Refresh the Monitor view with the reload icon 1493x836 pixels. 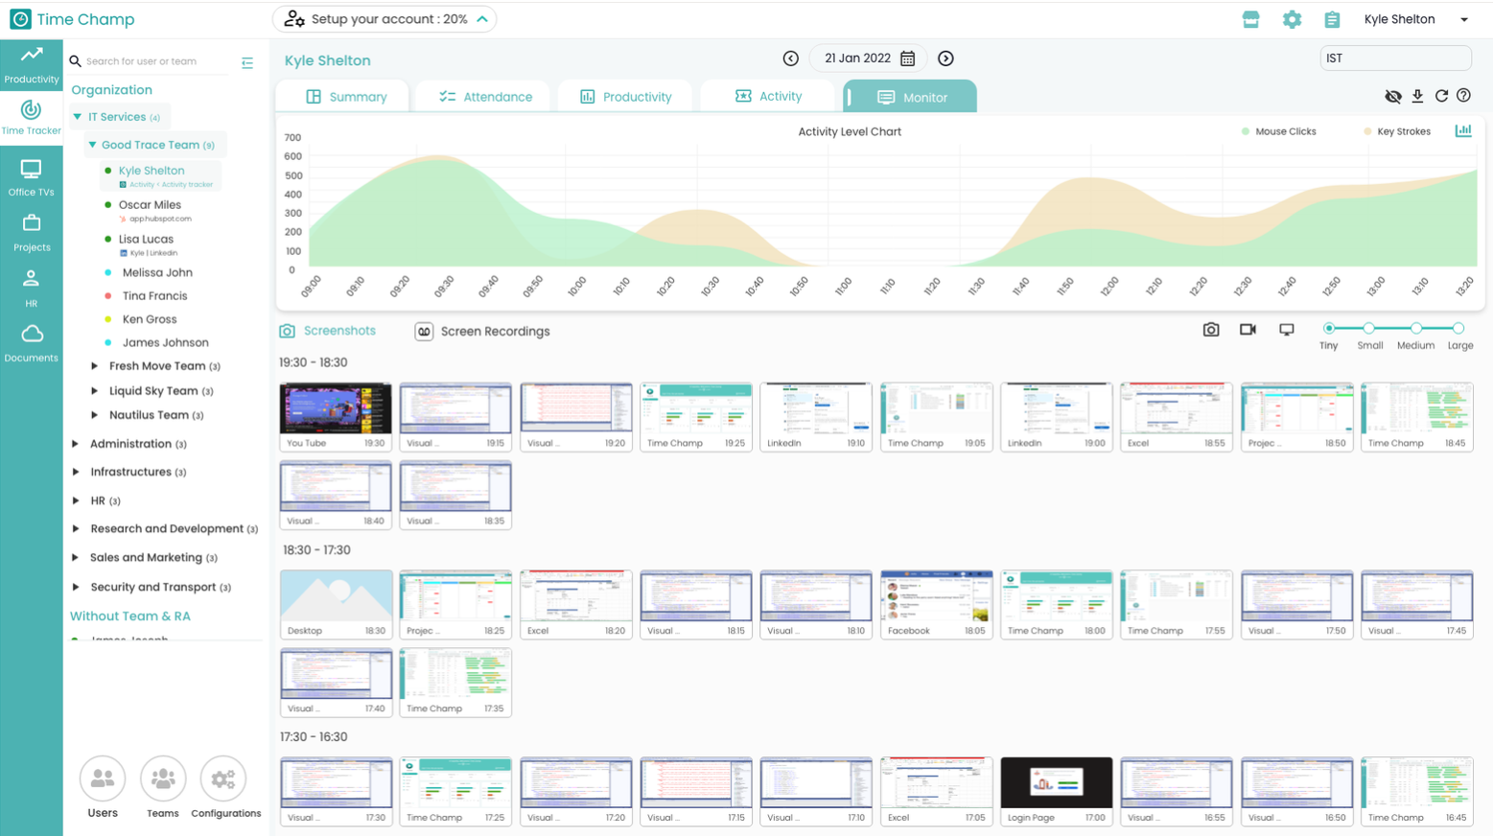(1441, 96)
